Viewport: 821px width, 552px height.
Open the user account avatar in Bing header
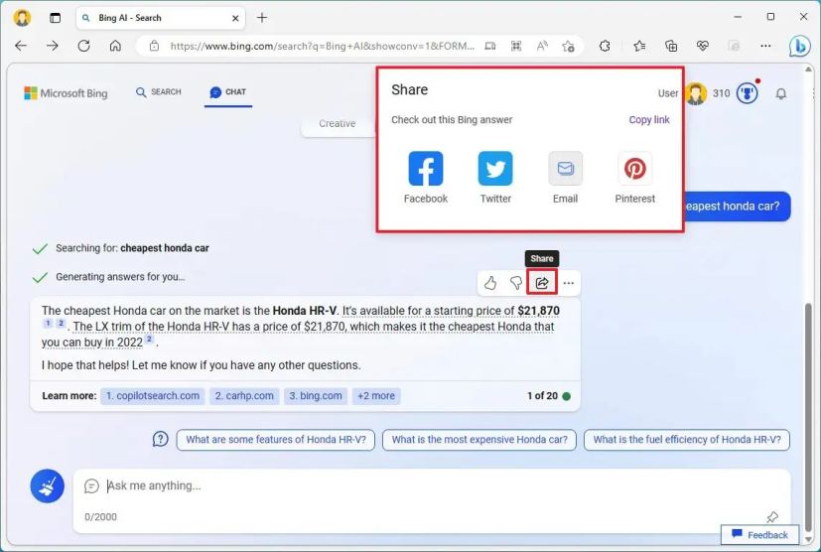(695, 93)
